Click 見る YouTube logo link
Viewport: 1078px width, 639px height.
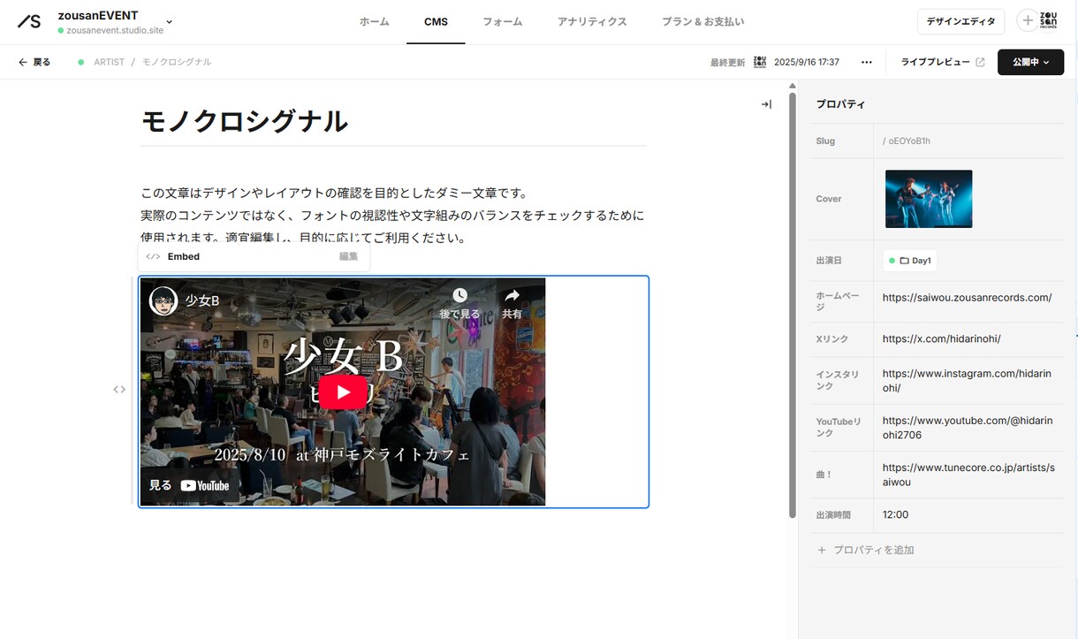point(189,485)
